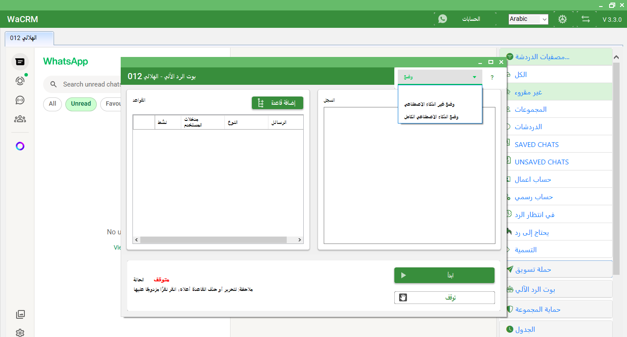Open WhatsApp Status icon in sidebar
The image size is (627, 337).
point(20,80)
